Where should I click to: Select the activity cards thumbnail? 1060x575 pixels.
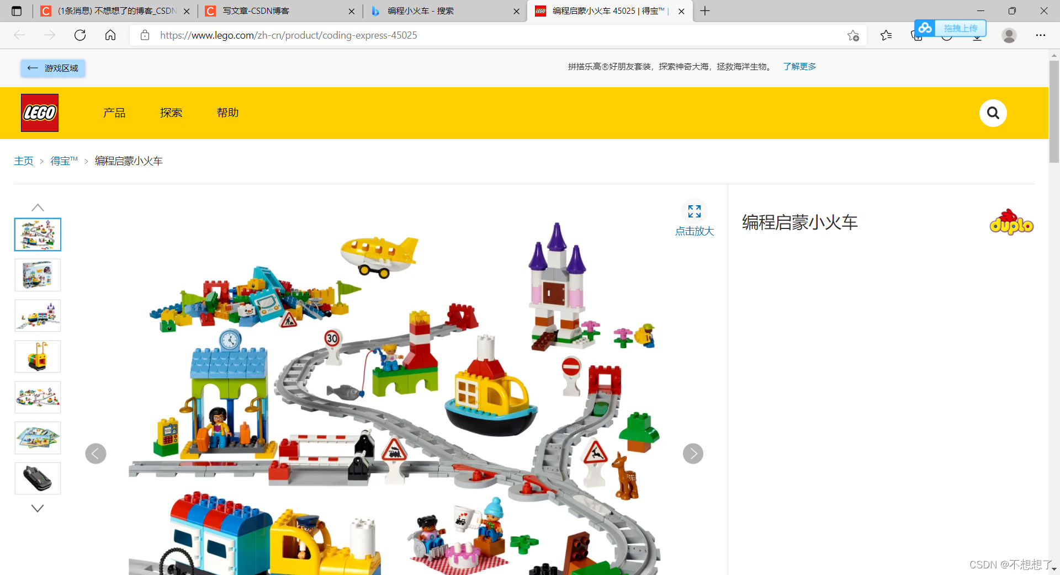[38, 438]
